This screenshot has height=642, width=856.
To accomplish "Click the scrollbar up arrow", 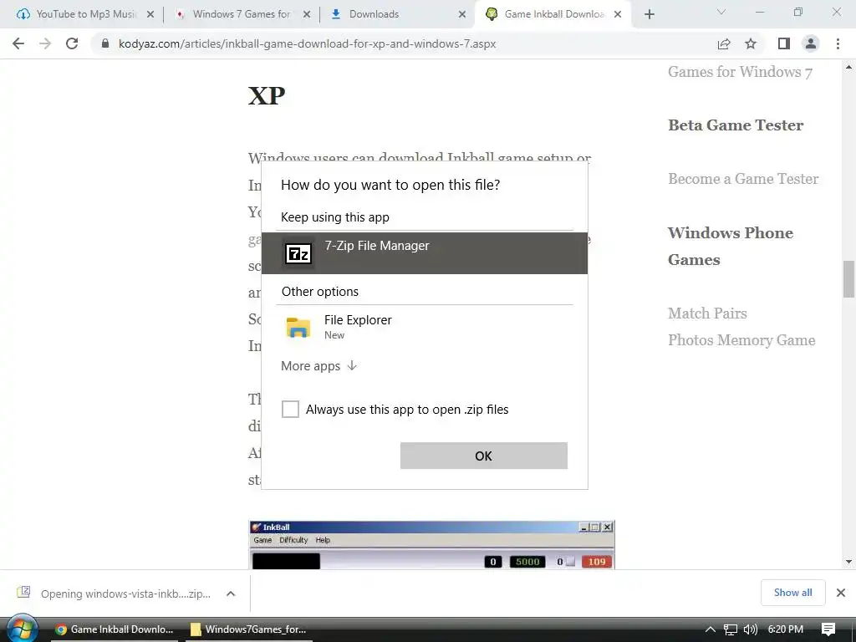I will [848, 68].
